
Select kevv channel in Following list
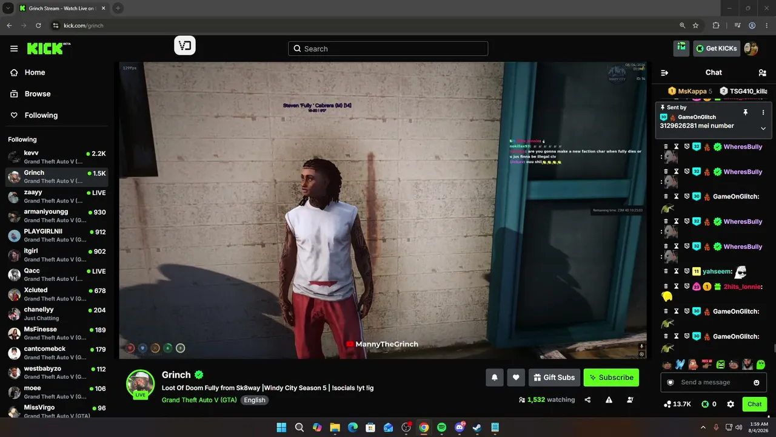(x=57, y=157)
